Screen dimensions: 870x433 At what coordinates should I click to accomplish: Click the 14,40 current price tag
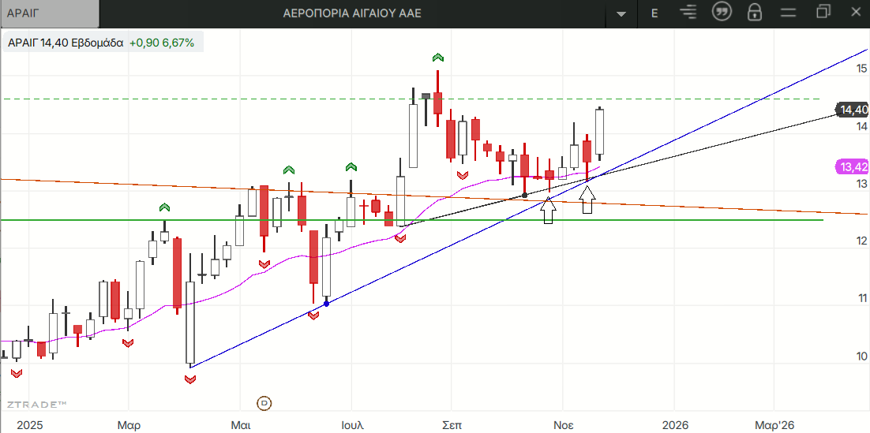point(853,110)
